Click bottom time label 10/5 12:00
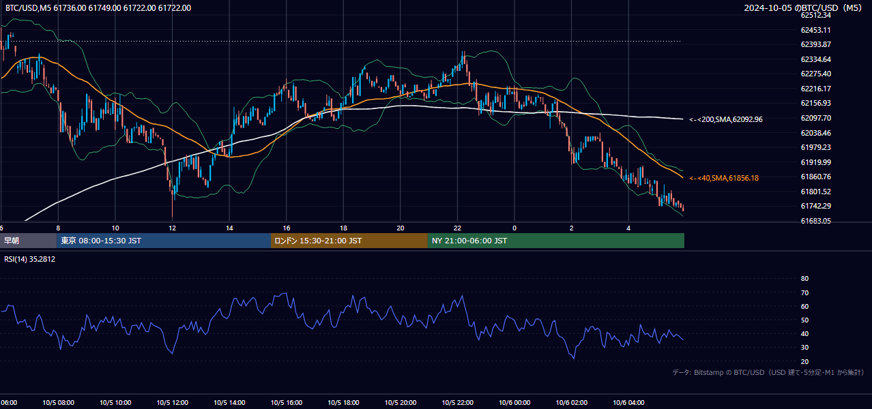 tap(173, 403)
